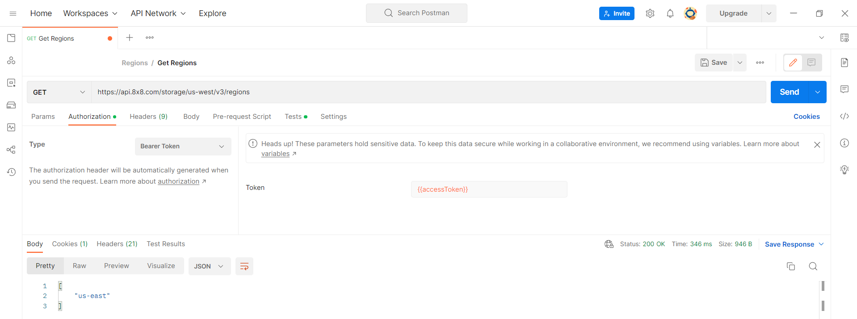Open the Send options dropdown arrow
857x319 pixels.
(817, 92)
